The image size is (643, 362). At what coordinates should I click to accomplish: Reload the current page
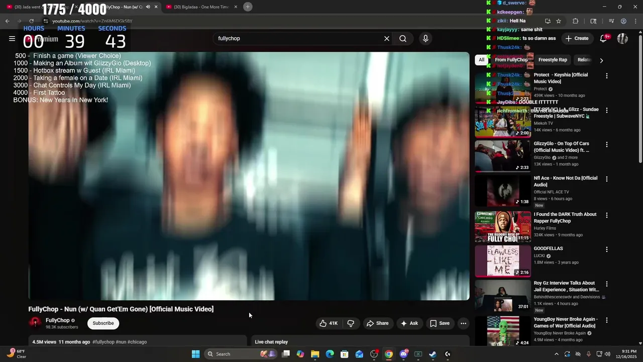coord(31,21)
